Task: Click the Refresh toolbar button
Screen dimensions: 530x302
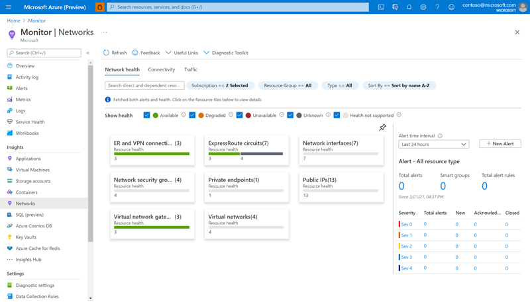Action: point(115,53)
